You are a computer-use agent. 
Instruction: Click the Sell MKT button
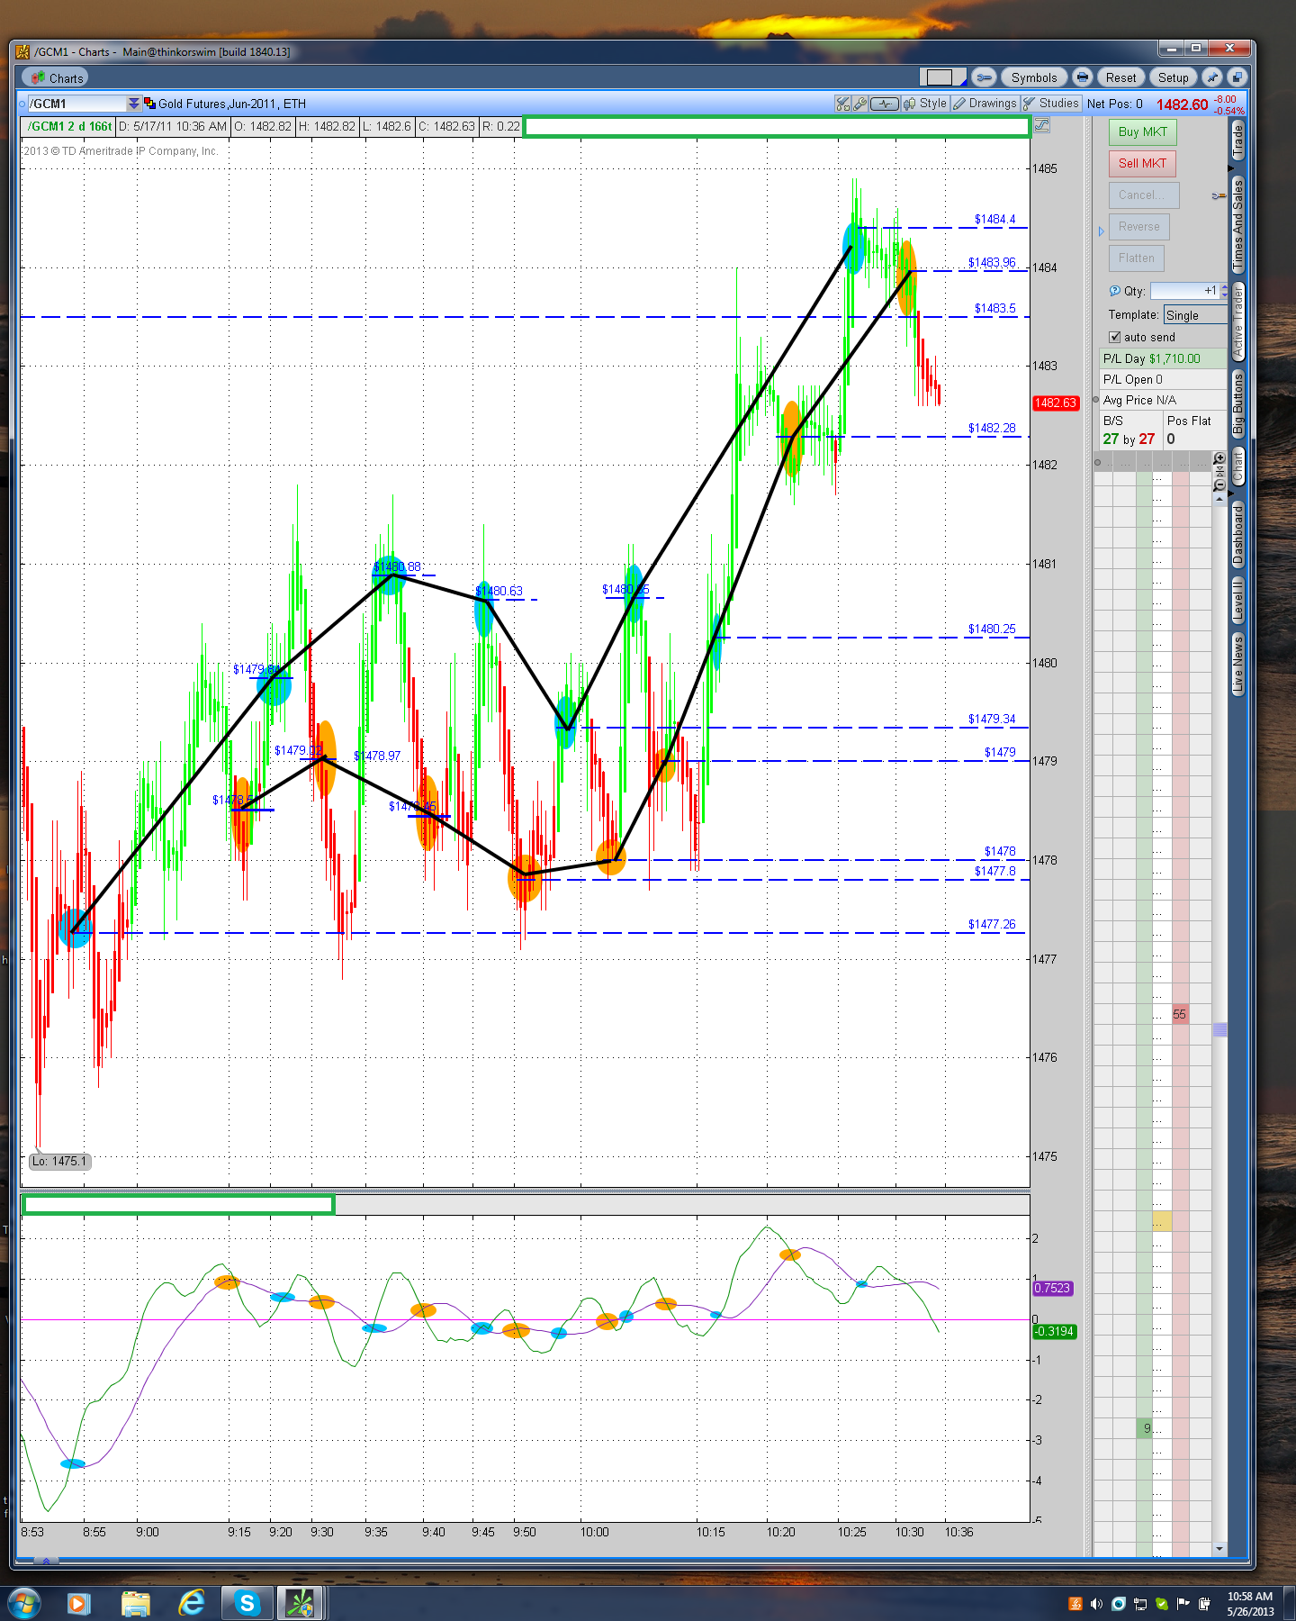pos(1142,163)
